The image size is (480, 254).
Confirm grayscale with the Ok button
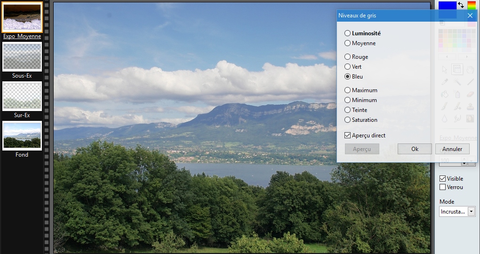click(x=415, y=149)
